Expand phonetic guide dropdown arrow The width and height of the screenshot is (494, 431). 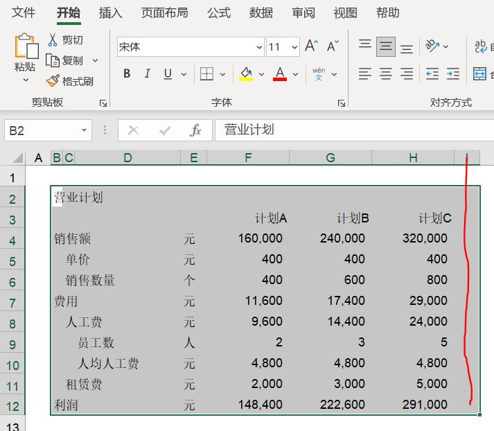pos(334,74)
